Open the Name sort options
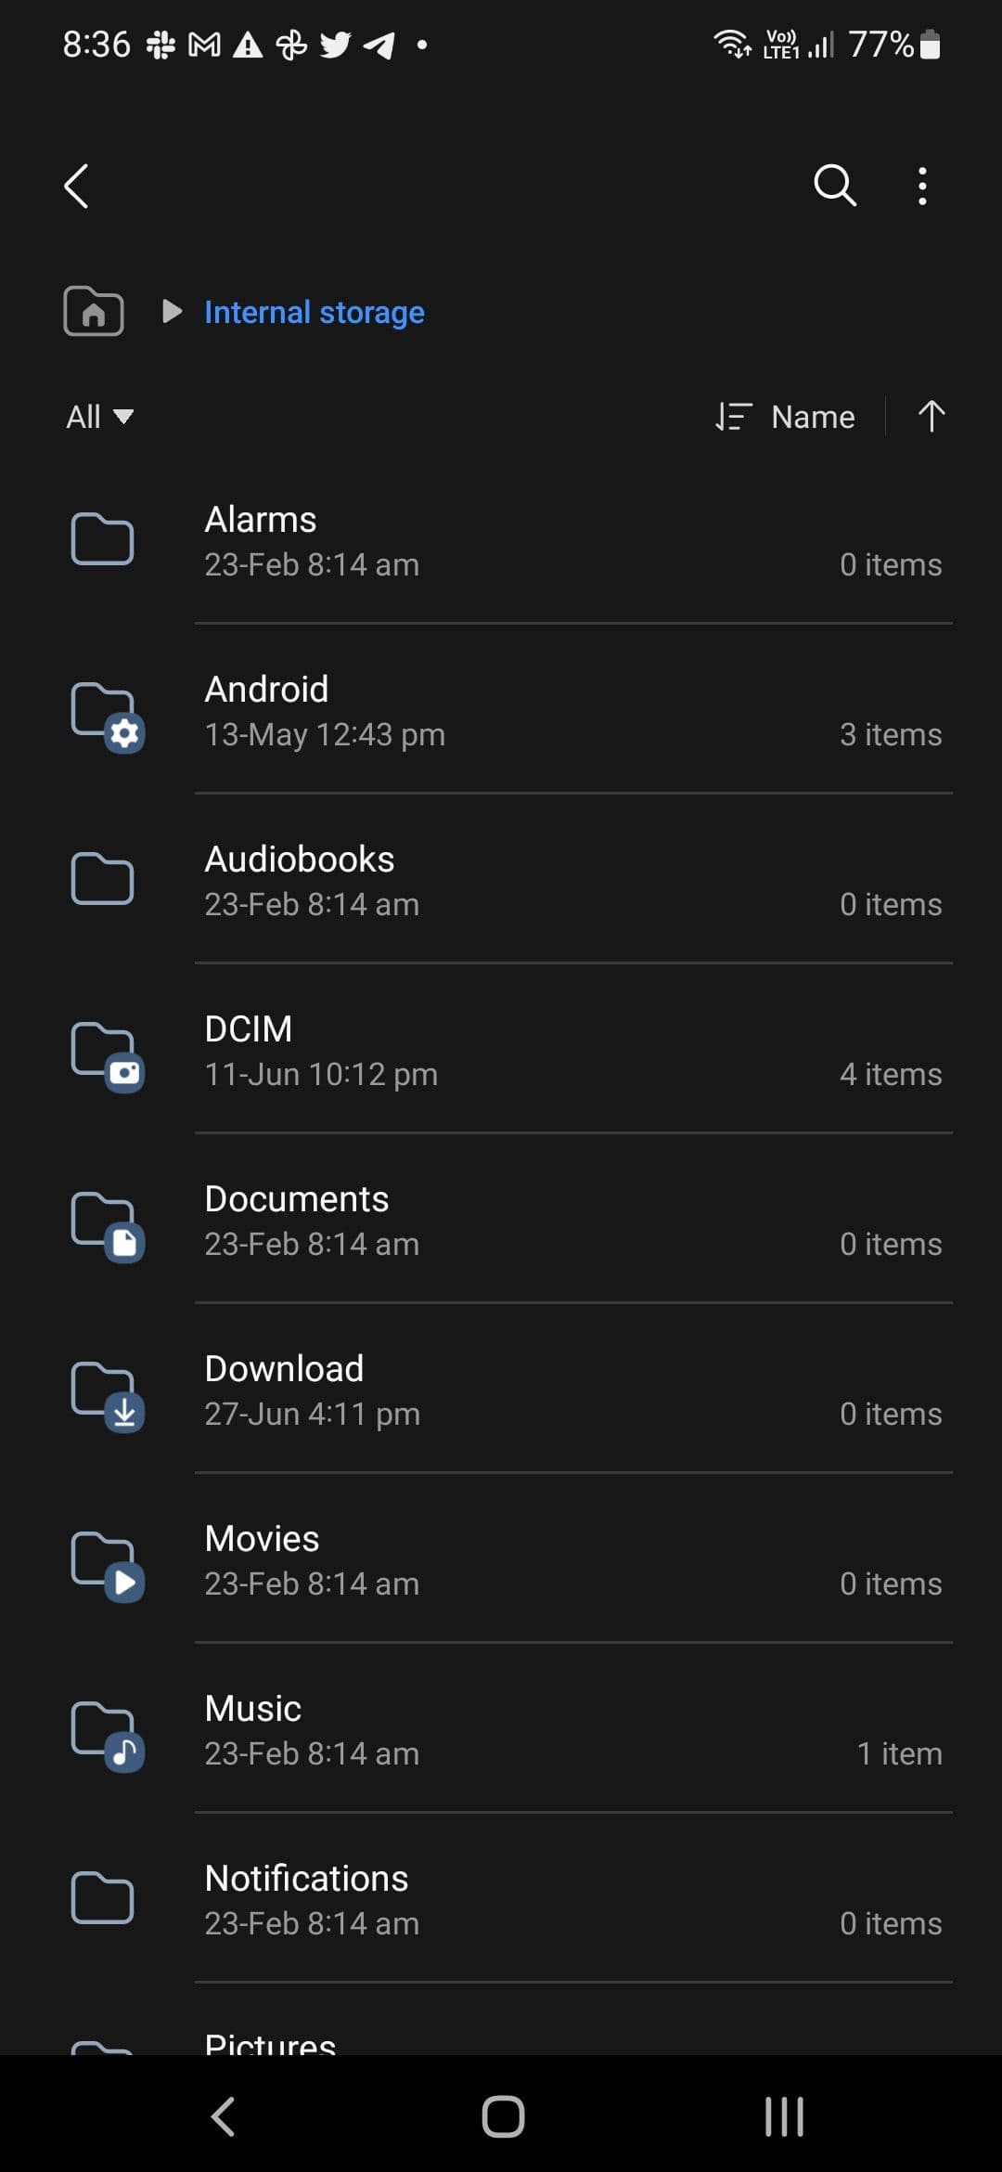The image size is (1002, 2172). click(x=785, y=417)
